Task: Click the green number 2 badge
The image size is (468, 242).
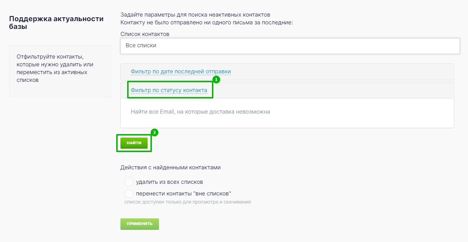Action: click(154, 133)
